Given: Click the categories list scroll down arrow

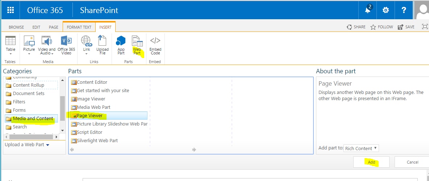Looking at the screenshot, I should (62, 130).
